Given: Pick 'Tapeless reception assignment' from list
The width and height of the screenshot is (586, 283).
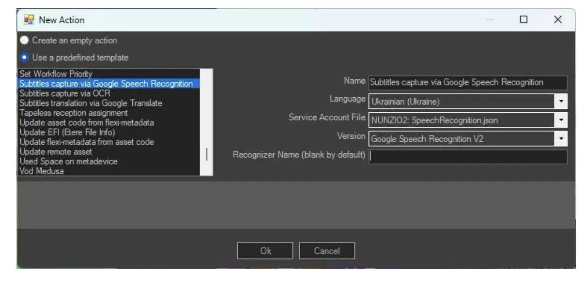Looking at the screenshot, I should coord(73,113).
